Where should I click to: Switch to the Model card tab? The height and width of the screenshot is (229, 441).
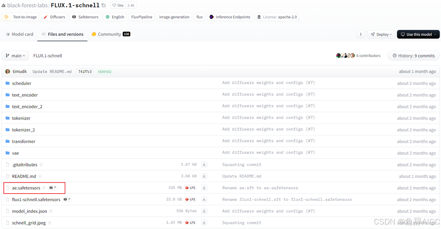click(20, 34)
